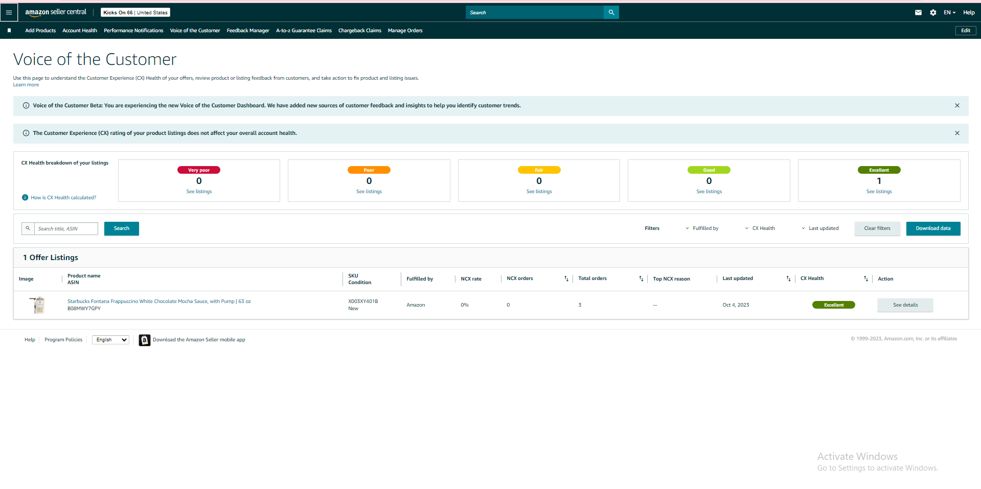Click the Amazon Seller mobile app icon
This screenshot has height=489, width=981.
click(x=145, y=340)
